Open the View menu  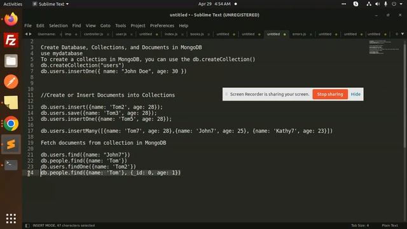click(91, 25)
